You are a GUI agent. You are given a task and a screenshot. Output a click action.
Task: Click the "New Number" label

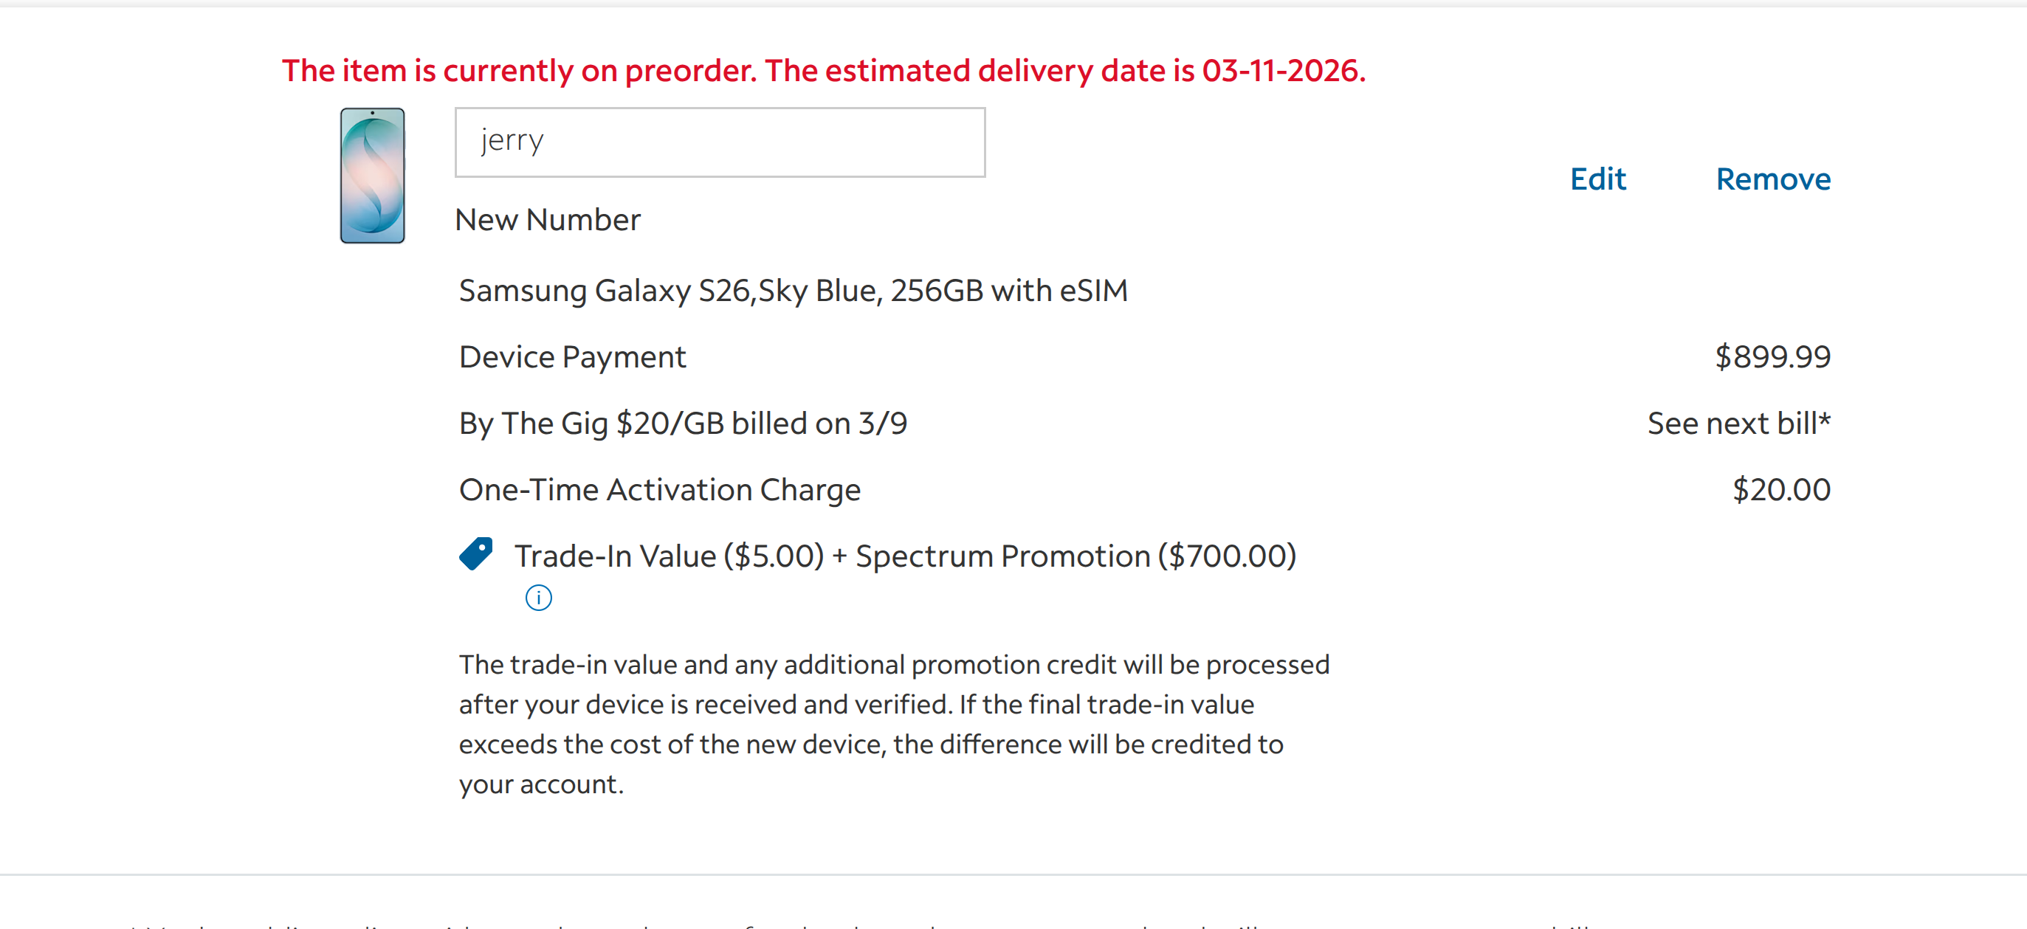click(548, 219)
